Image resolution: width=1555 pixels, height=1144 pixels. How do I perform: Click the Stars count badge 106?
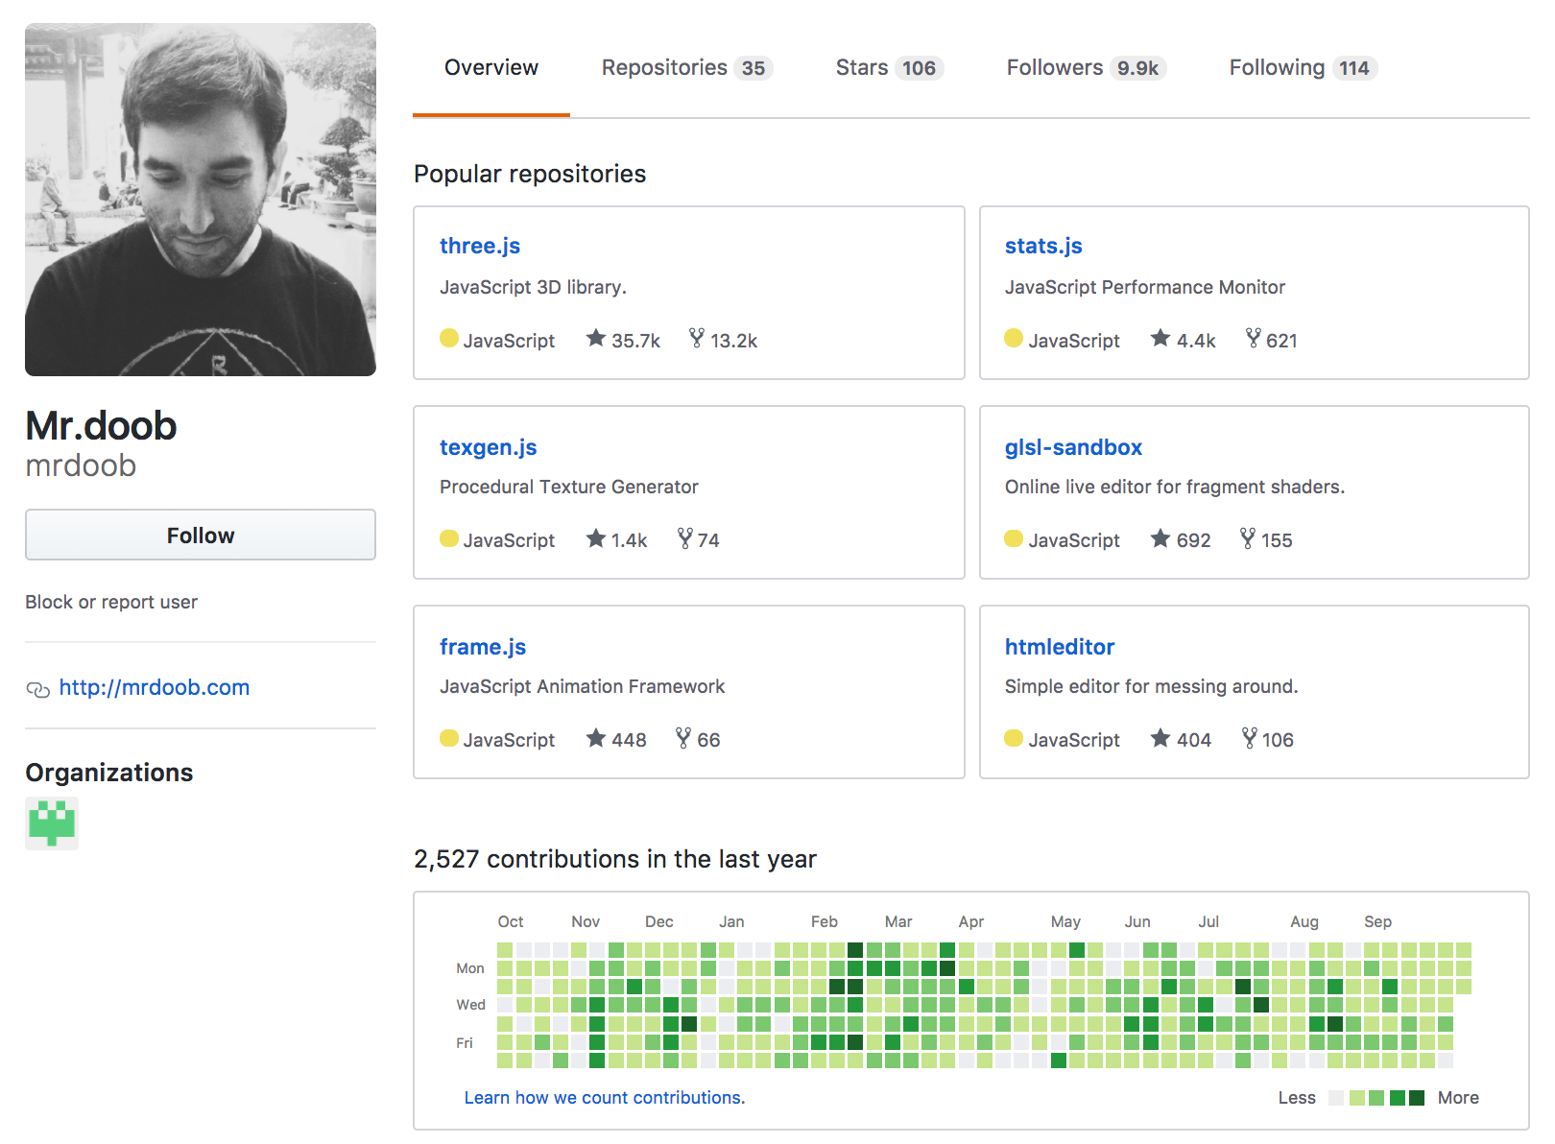919,68
